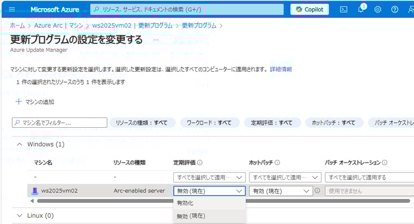
Task: Expand the Linux (0) group
Action: 20,215
